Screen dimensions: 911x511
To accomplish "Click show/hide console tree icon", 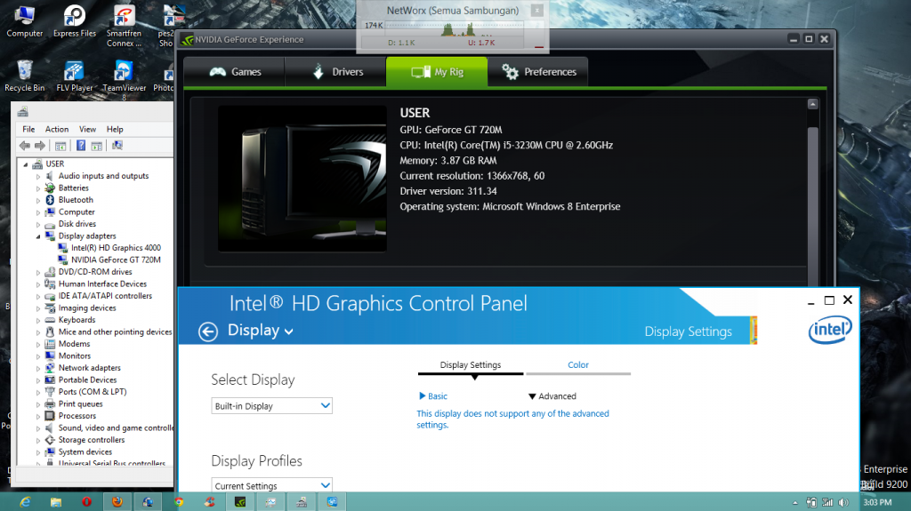I will [60, 146].
